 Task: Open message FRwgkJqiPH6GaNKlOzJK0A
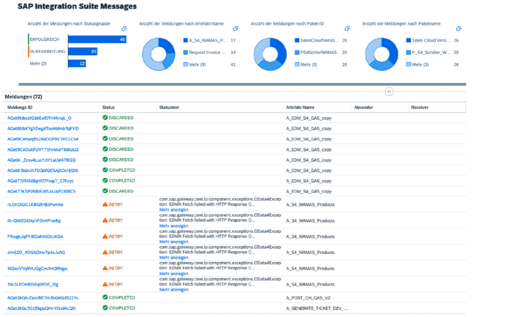click(x=35, y=236)
